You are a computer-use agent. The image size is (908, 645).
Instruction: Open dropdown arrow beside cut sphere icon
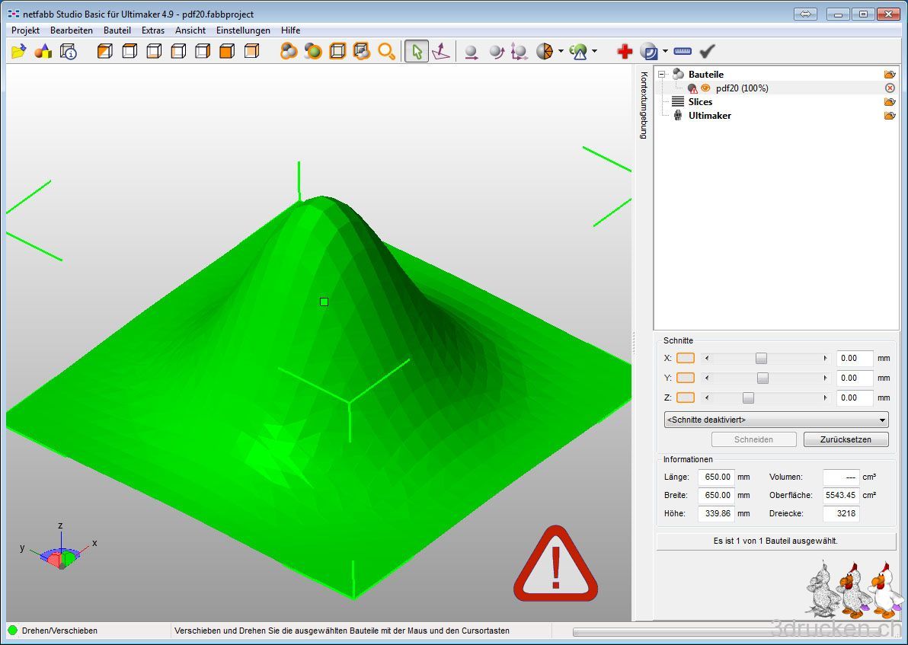[x=561, y=52]
